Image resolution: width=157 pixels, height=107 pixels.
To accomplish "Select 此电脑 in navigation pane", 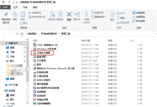I will [10, 91].
